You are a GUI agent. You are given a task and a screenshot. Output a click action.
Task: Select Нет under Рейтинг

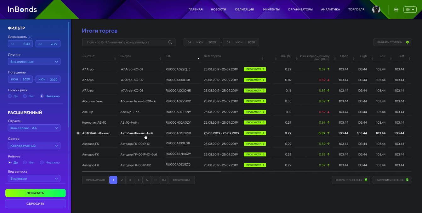[25, 162]
